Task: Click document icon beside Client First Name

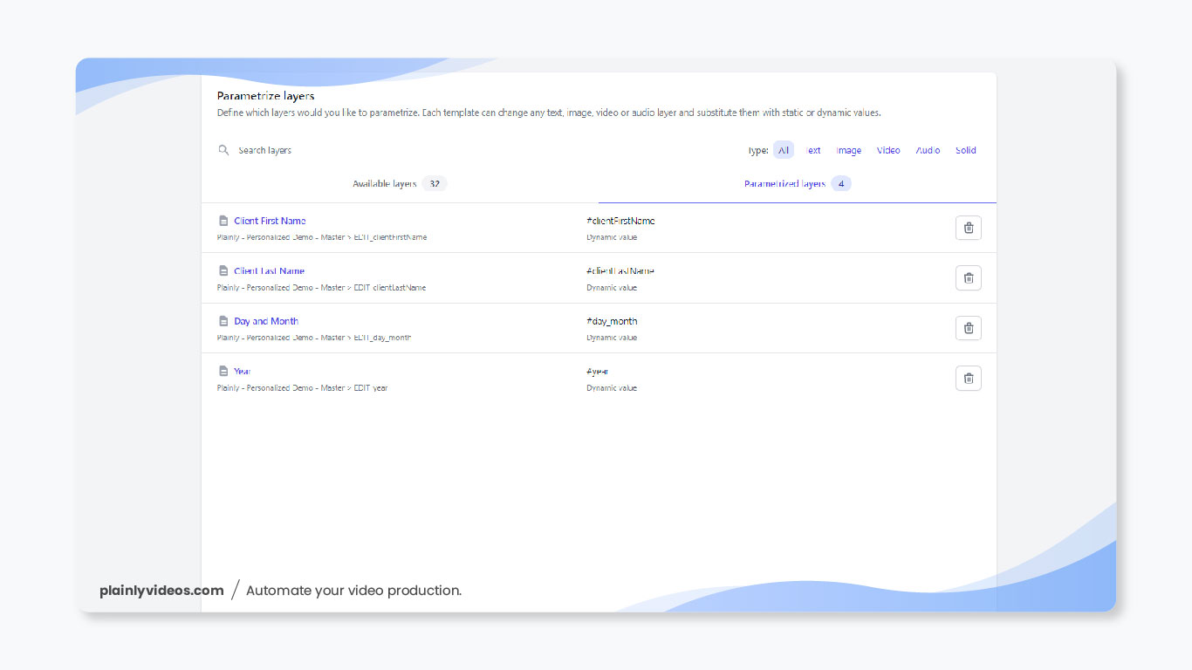Action: [223, 221]
